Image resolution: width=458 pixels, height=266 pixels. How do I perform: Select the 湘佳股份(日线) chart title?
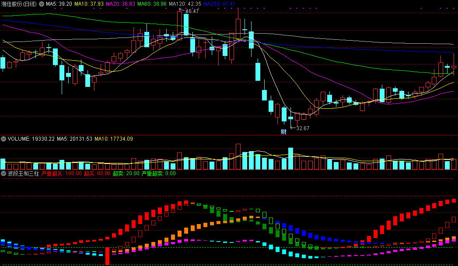pos(19,4)
